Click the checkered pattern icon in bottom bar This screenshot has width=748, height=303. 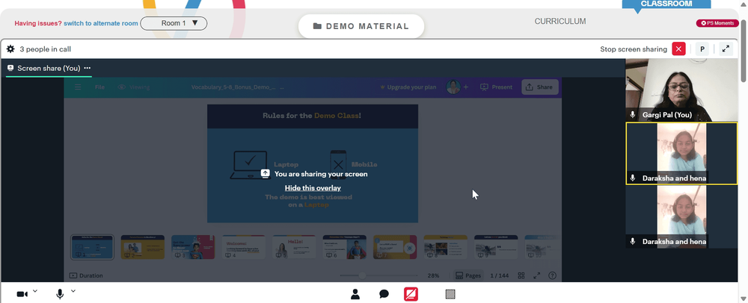[x=450, y=295]
